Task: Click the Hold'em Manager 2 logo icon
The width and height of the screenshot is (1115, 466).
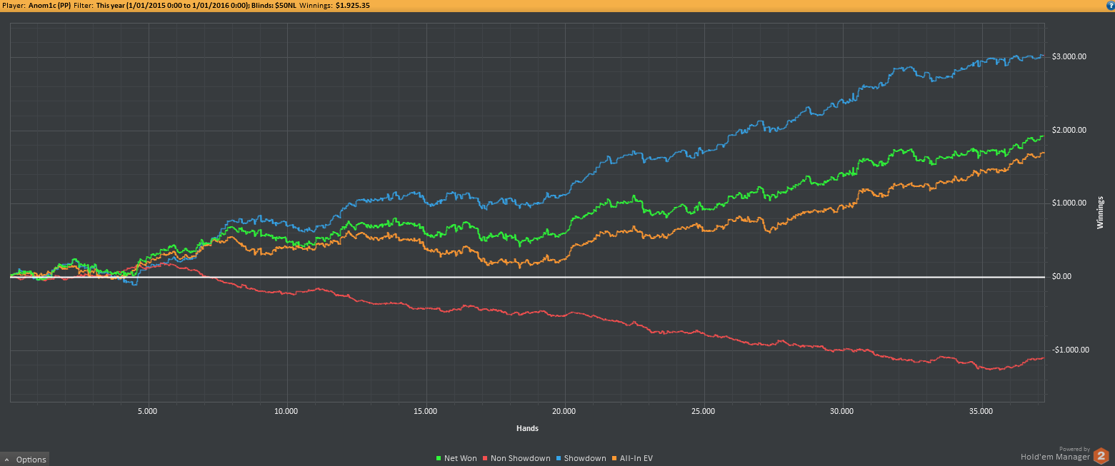Action: pos(1103,455)
